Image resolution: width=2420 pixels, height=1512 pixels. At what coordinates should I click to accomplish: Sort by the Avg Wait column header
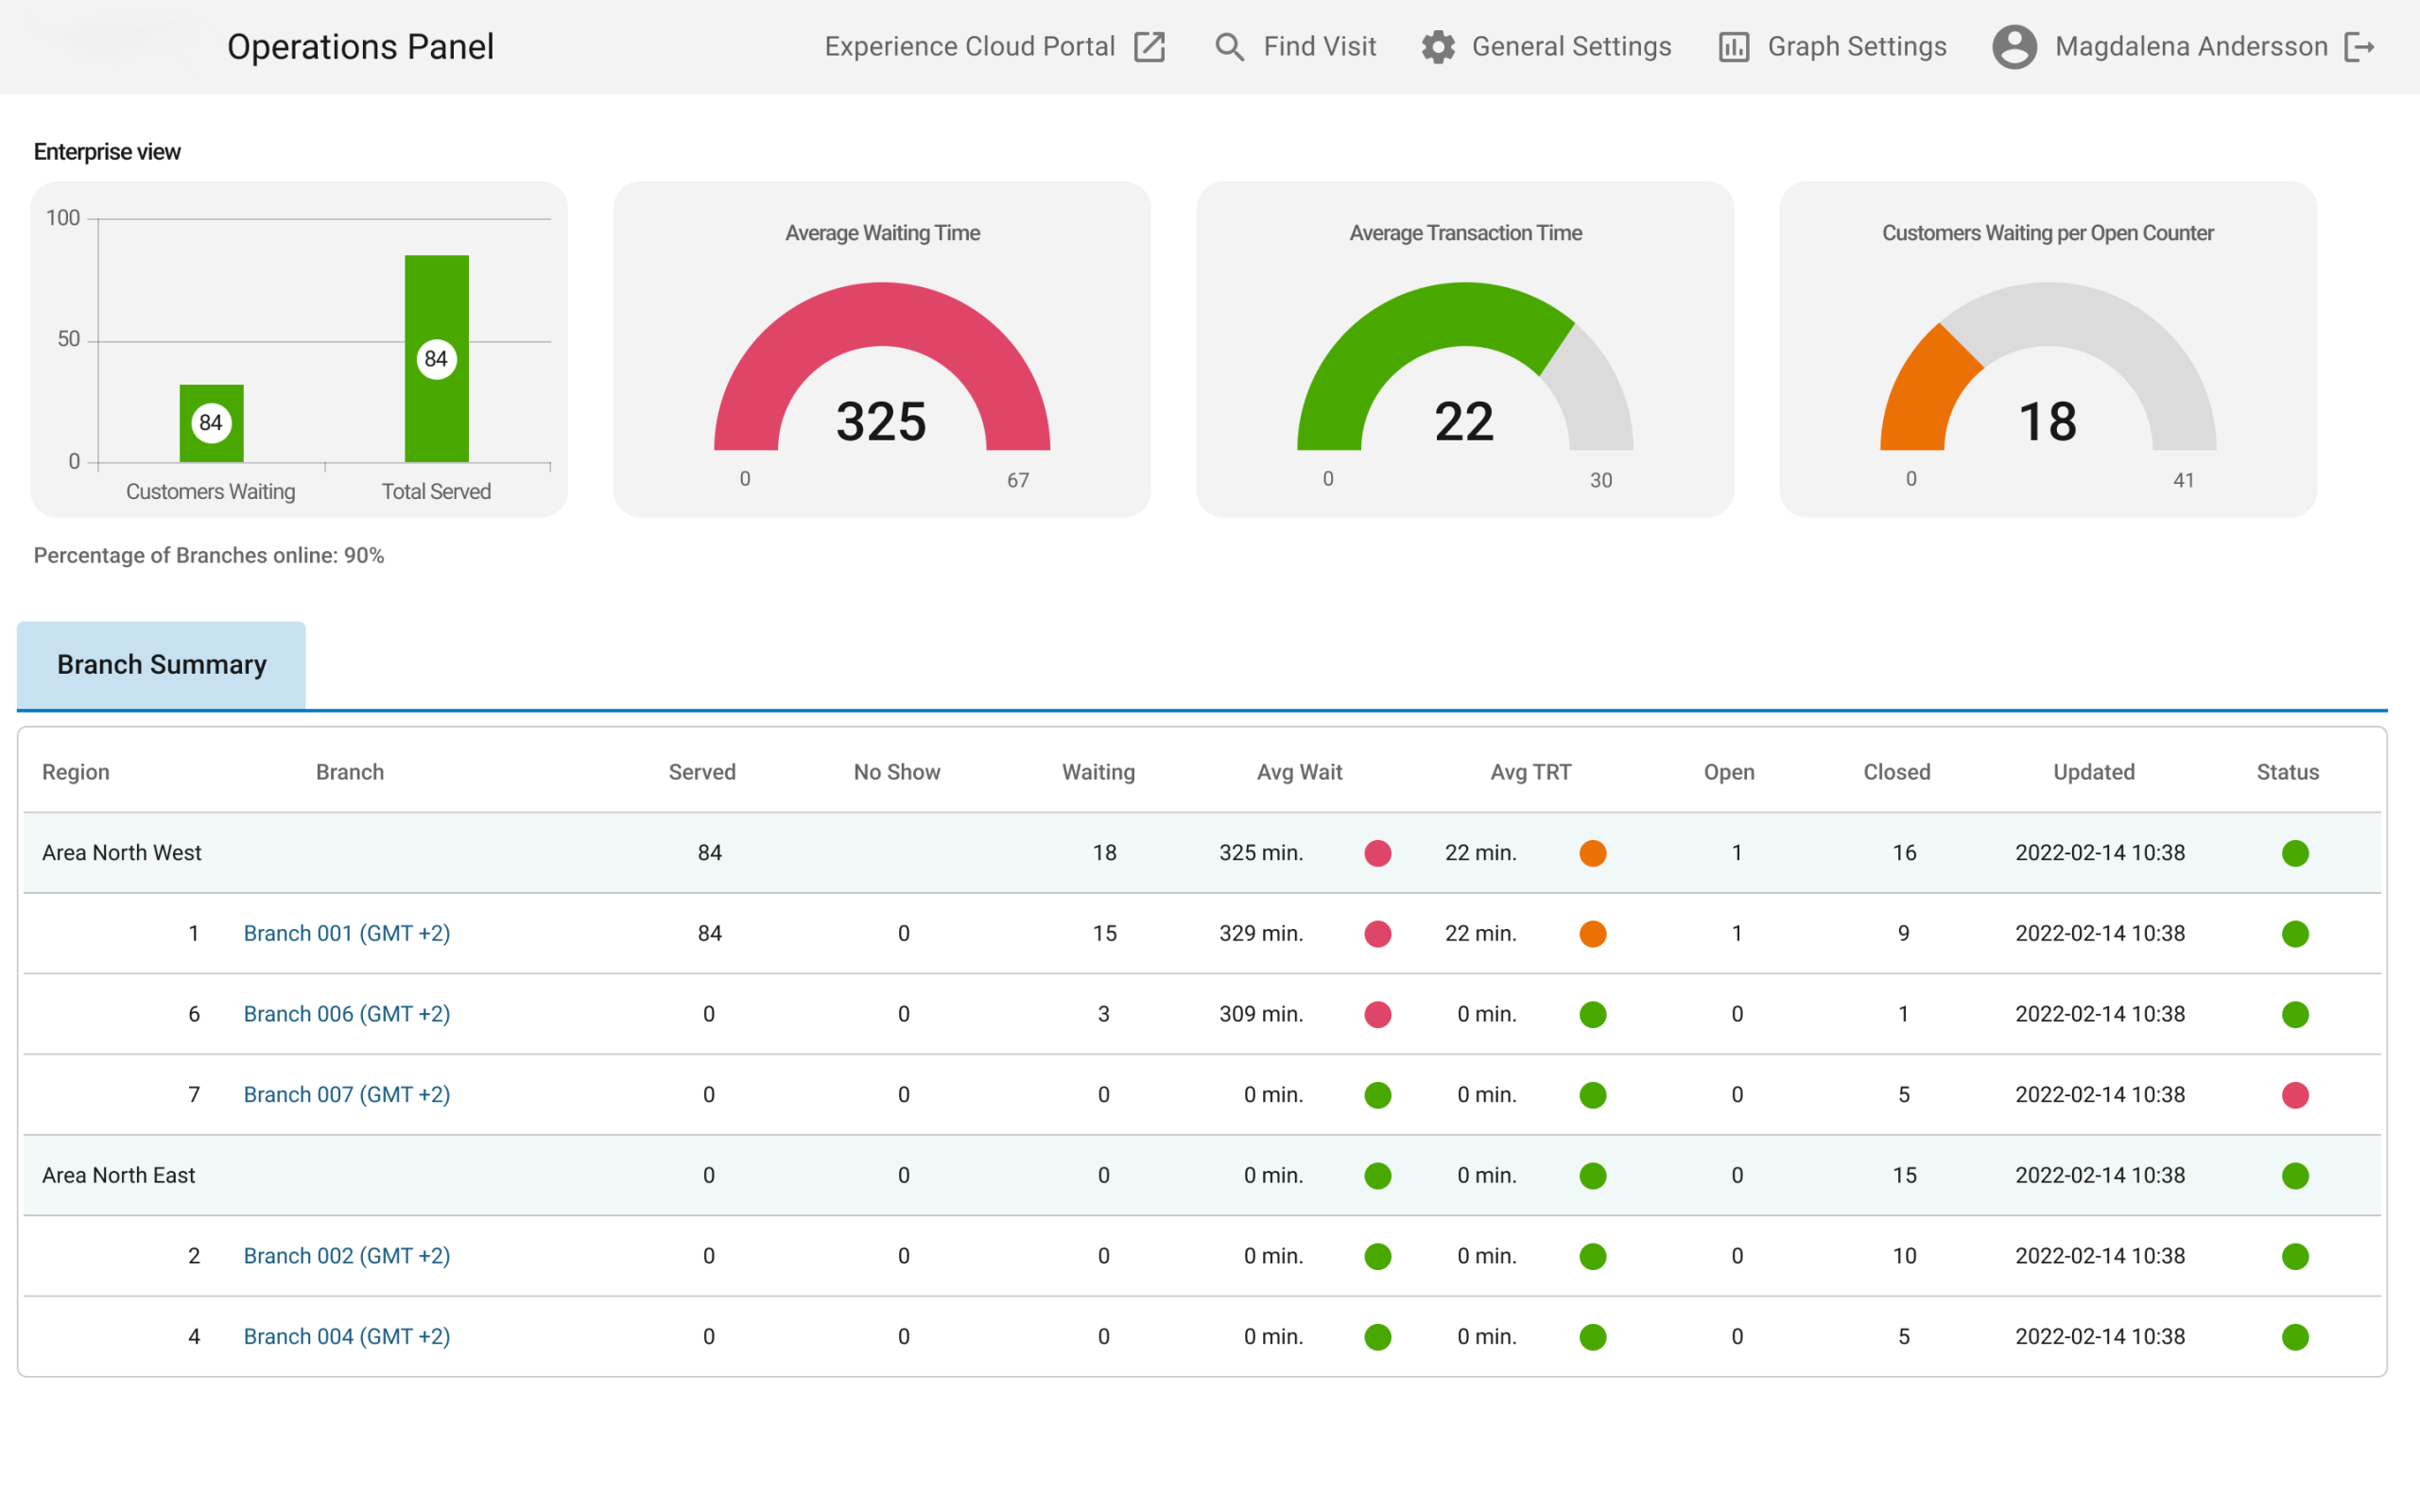click(x=1299, y=772)
